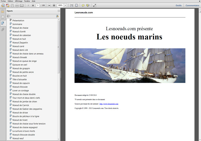201x141 pixels.
Task: Zoom out with the minus button
Action: click(x=49, y=5)
